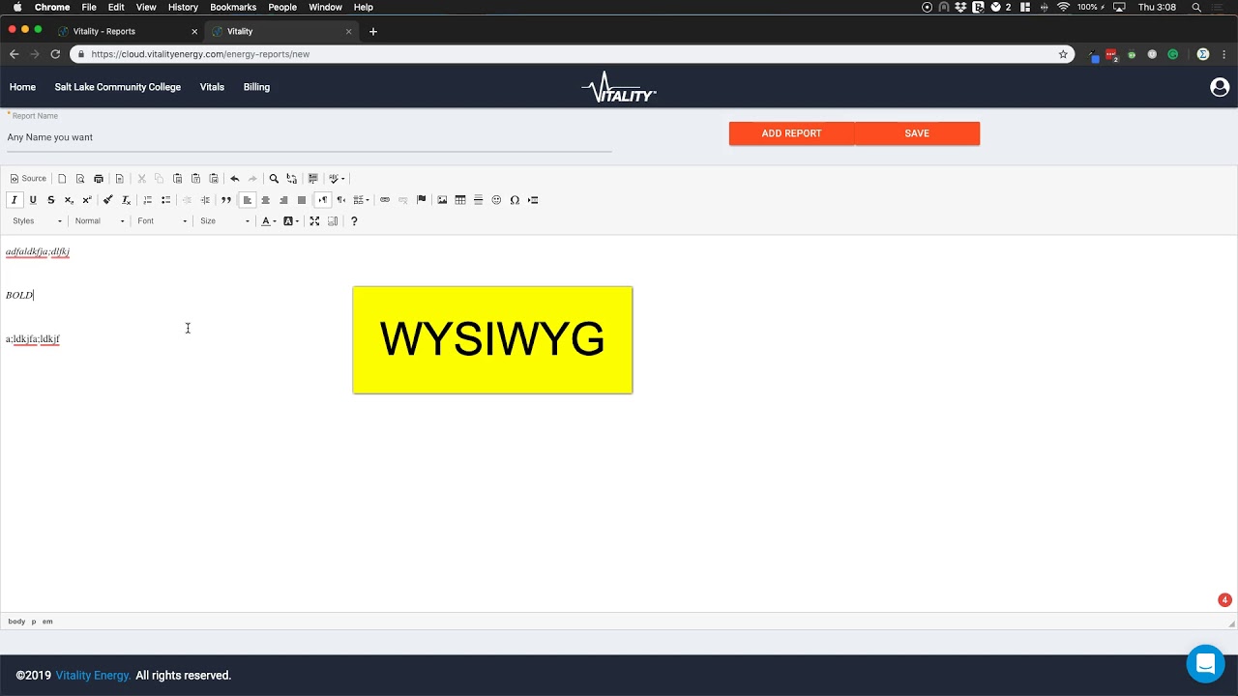The height and width of the screenshot is (696, 1238).
Task: Open the Templates icon
Action: tap(119, 179)
